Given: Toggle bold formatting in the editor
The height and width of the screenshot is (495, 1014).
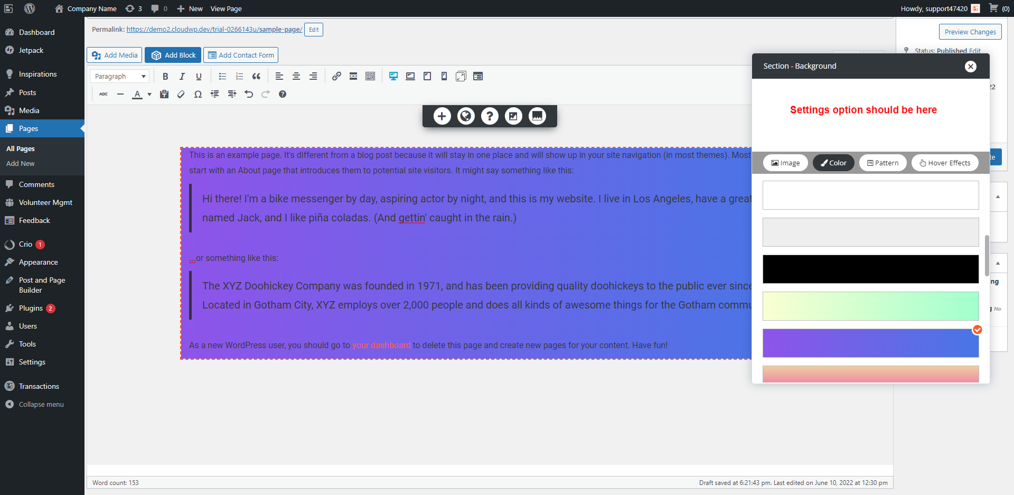Looking at the screenshot, I should coord(165,76).
